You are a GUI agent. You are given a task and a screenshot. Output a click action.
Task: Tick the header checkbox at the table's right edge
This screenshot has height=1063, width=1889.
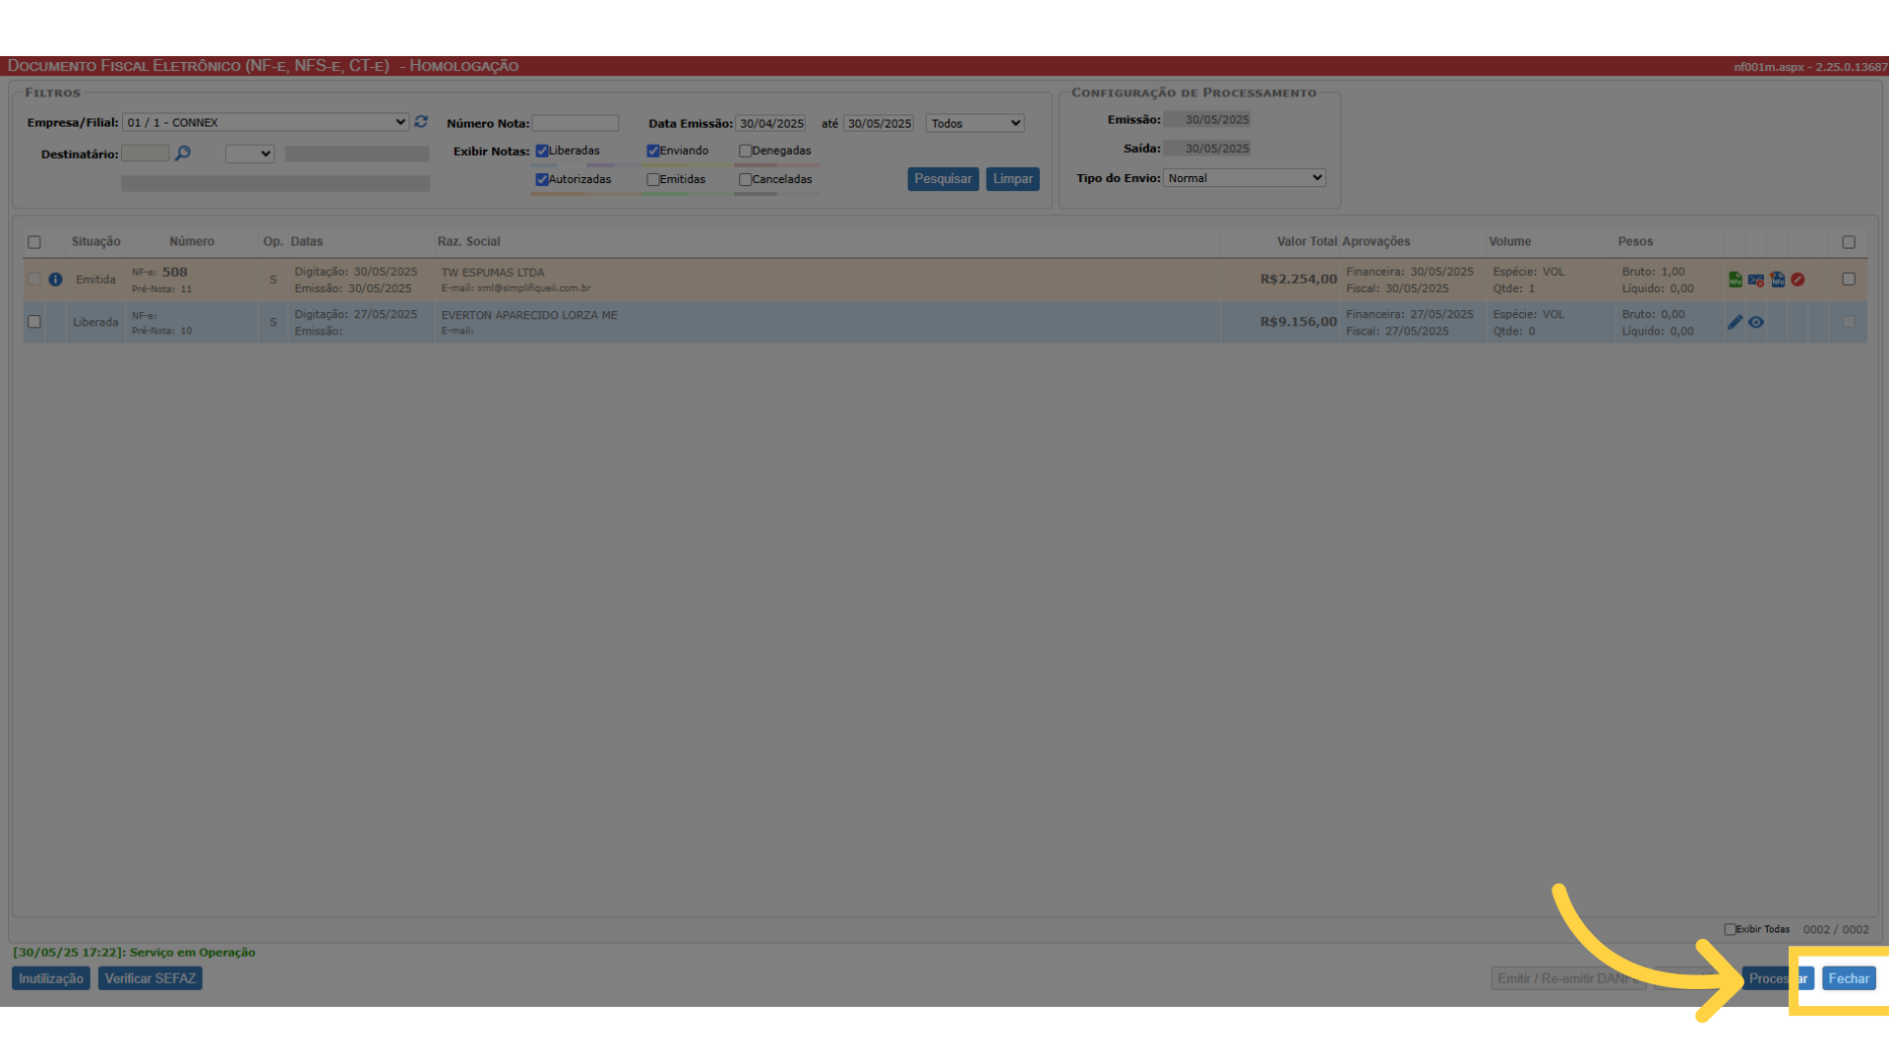[x=1849, y=242]
